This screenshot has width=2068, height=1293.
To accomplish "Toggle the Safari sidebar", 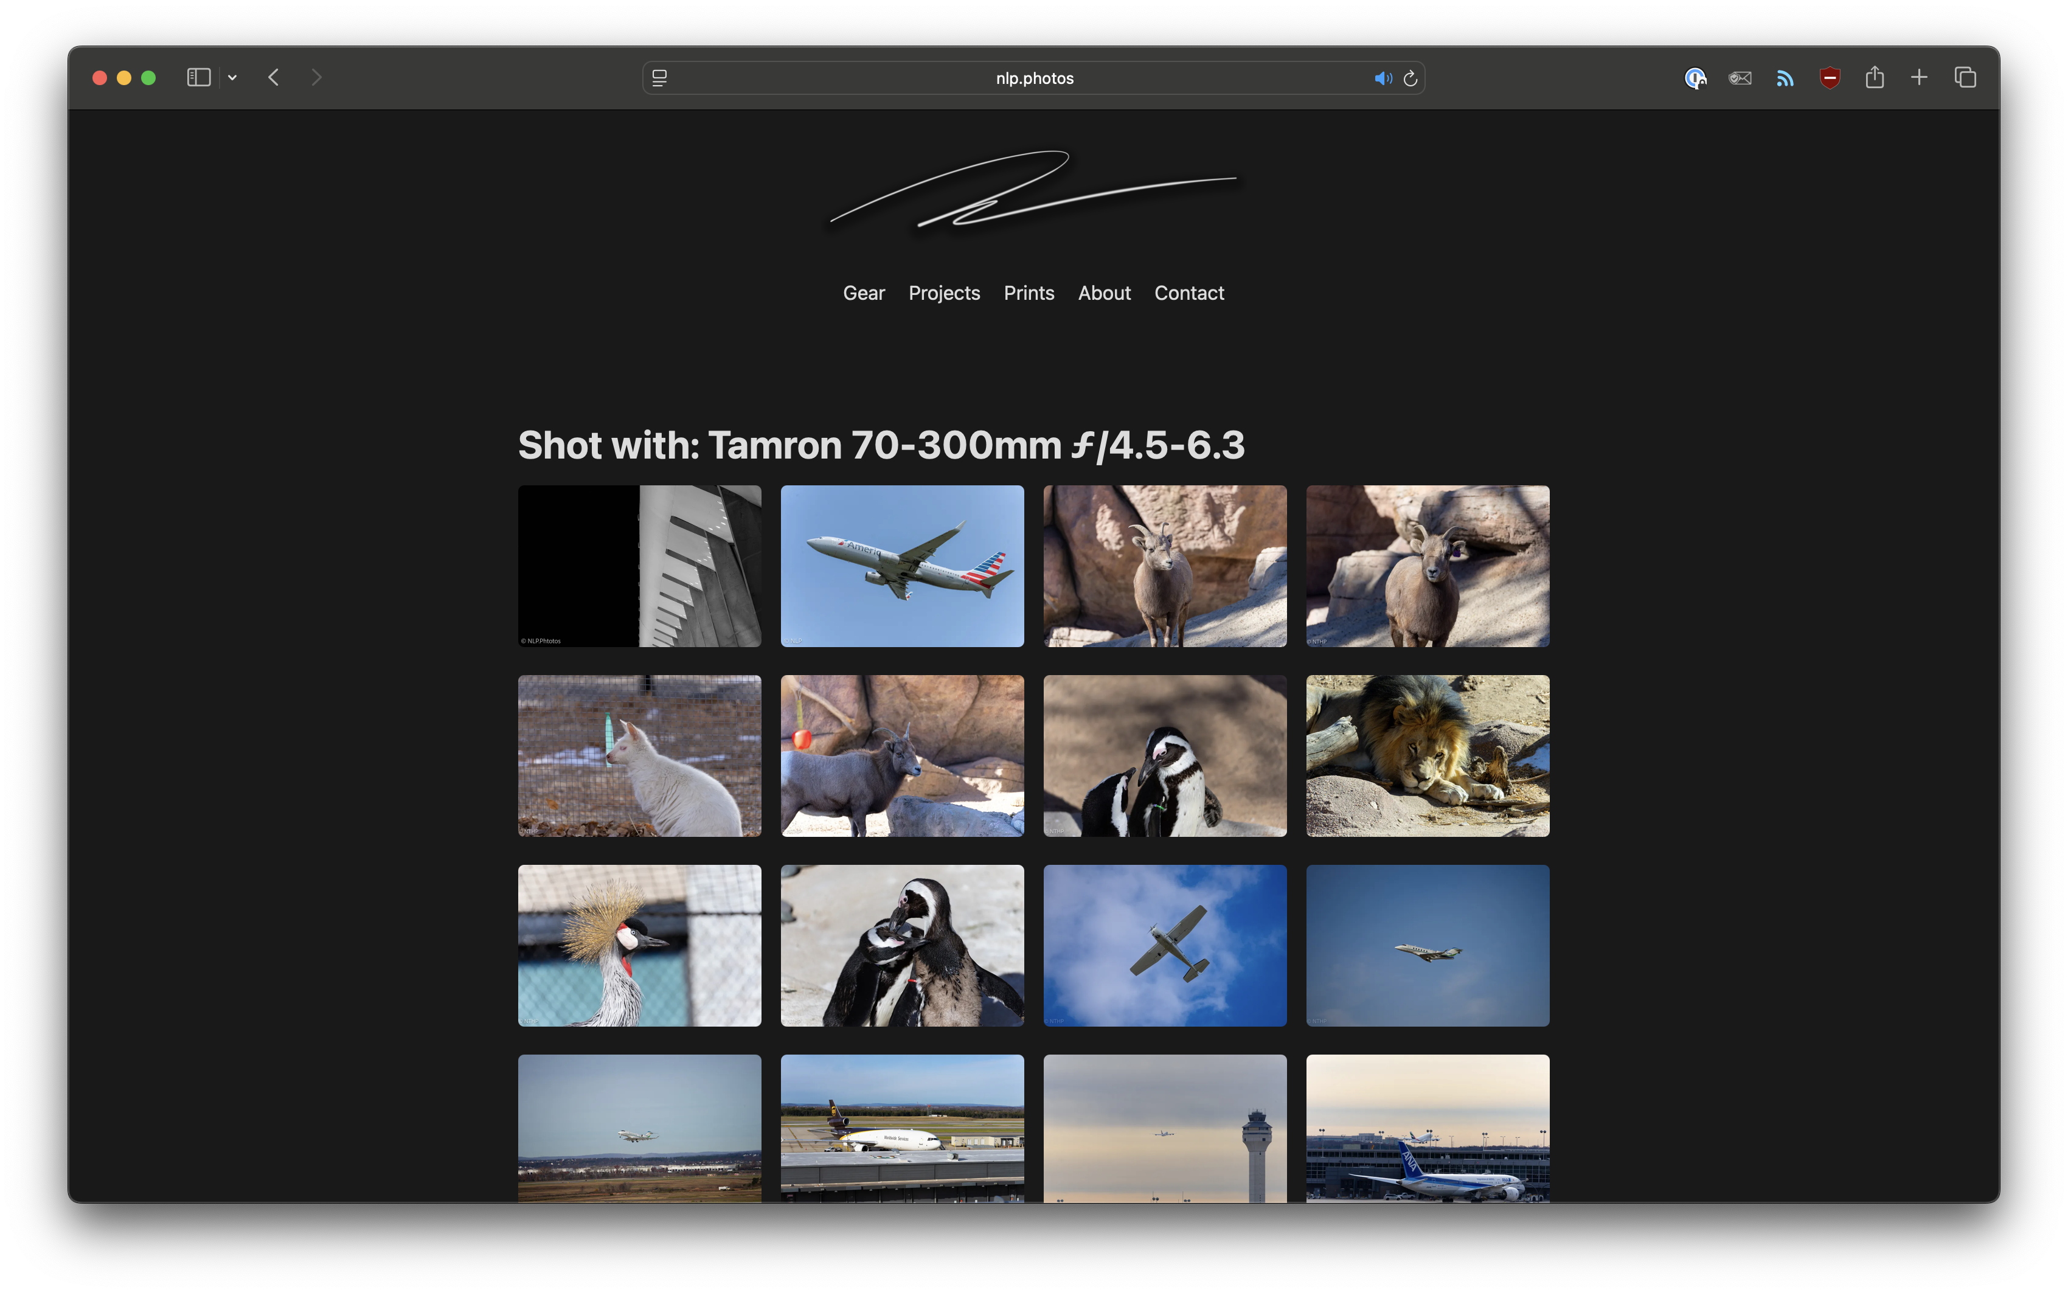I will point(198,78).
